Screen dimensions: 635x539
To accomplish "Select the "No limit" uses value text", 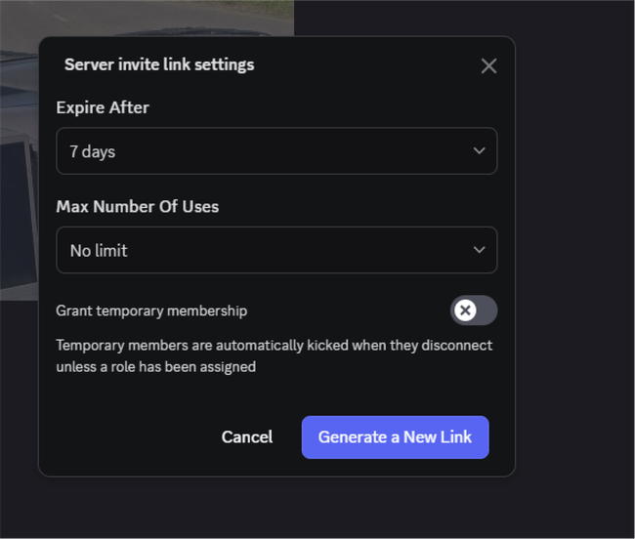I will 99,250.
